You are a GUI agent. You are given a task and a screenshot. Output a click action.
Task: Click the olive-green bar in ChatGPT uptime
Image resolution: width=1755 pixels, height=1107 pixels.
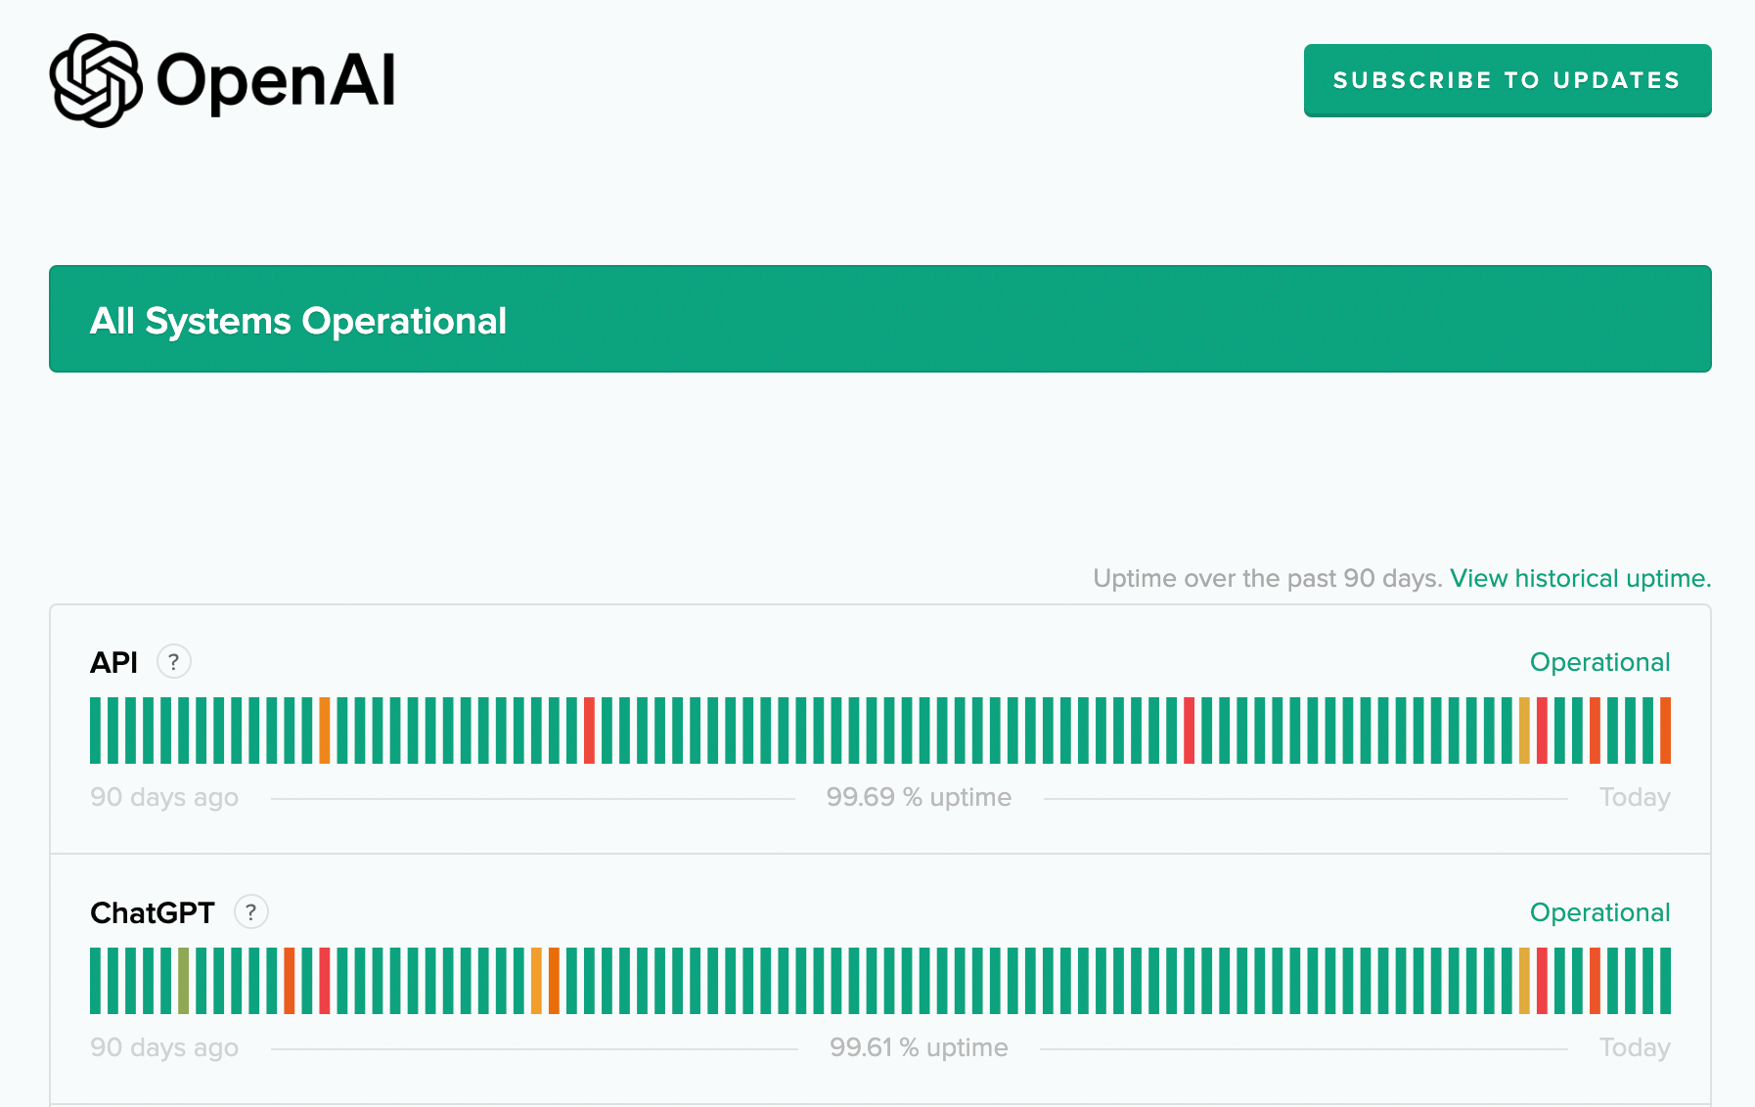pyautogui.click(x=183, y=981)
